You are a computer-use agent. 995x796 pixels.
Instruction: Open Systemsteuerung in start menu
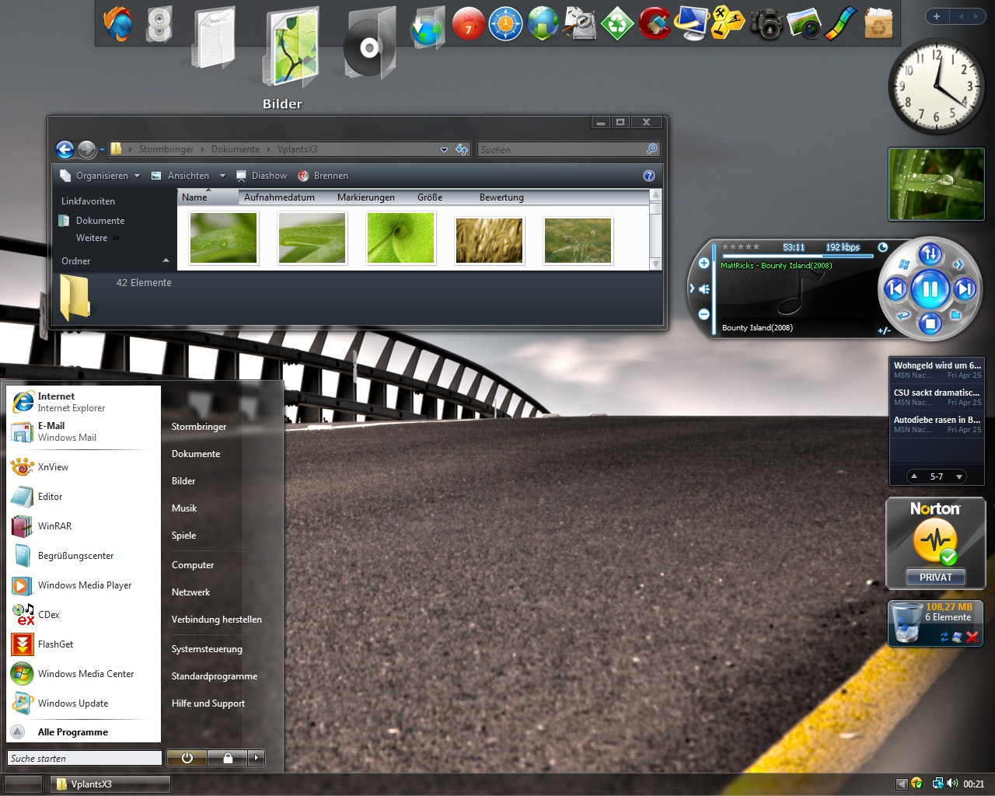(x=207, y=649)
